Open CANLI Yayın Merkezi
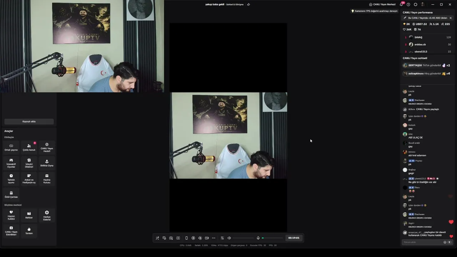Image resolution: width=457 pixels, height=257 pixels. click(382, 4)
